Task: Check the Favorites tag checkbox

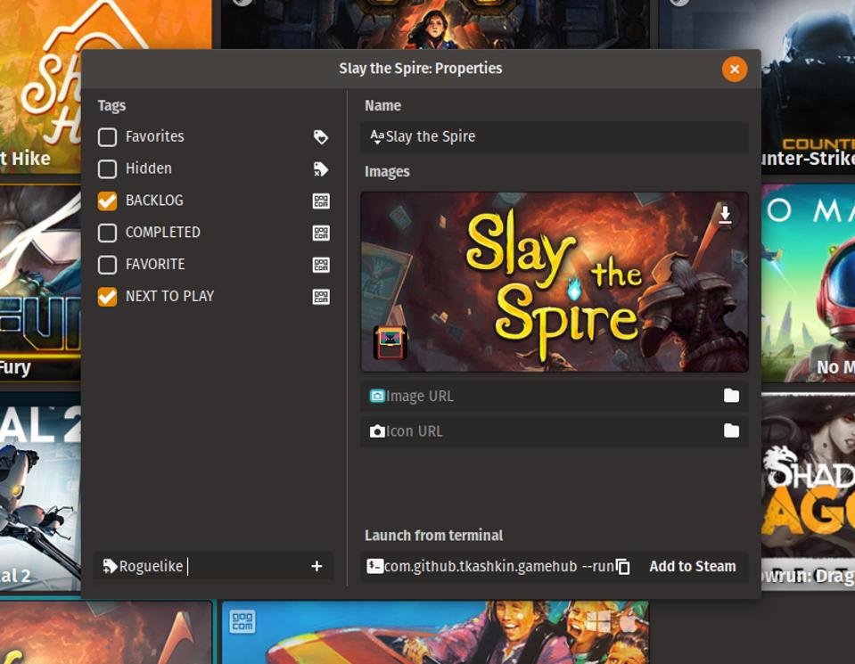Action: coord(107,137)
